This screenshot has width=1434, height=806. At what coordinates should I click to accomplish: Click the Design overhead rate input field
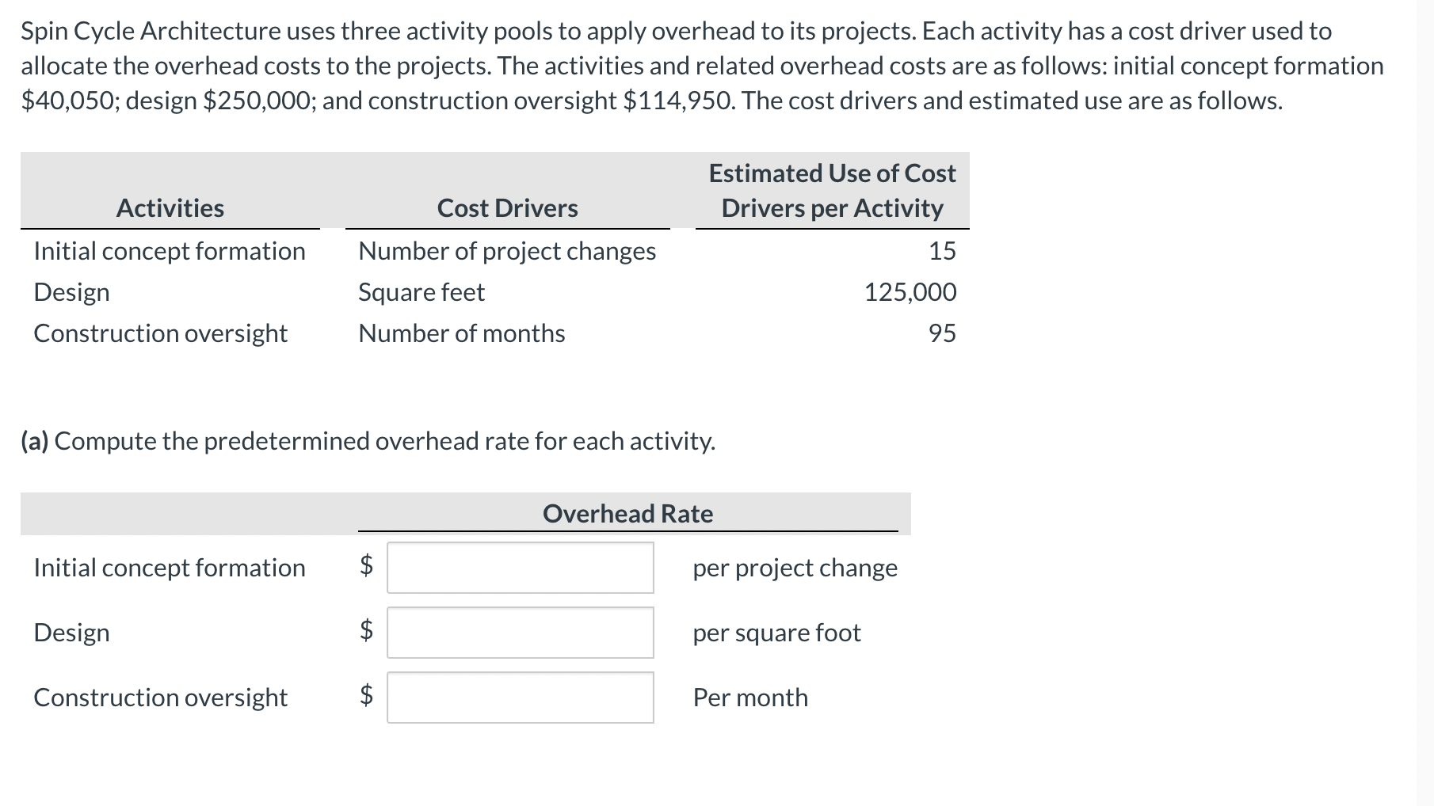pyautogui.click(x=521, y=633)
